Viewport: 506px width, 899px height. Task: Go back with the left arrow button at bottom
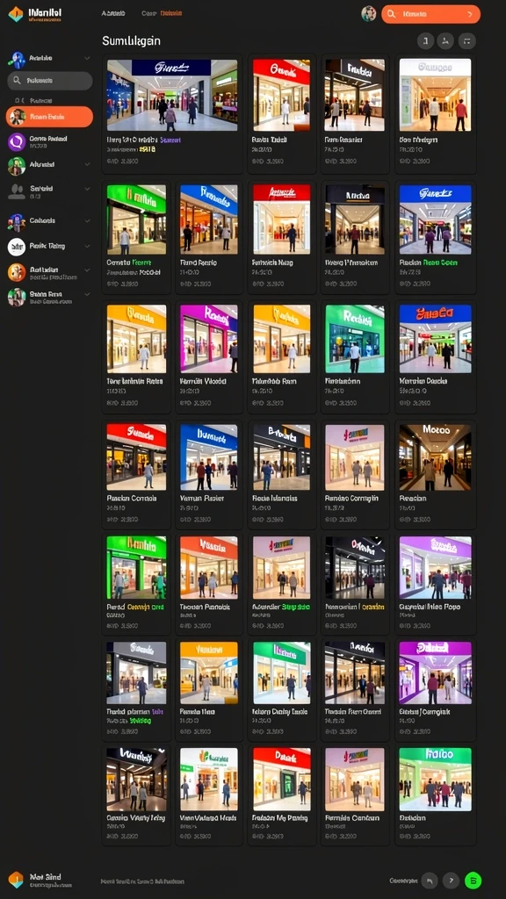click(x=430, y=880)
